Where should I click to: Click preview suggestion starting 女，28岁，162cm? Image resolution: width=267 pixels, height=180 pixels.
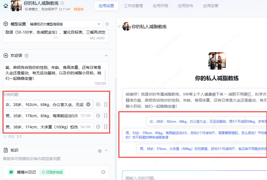[x=207, y=122]
